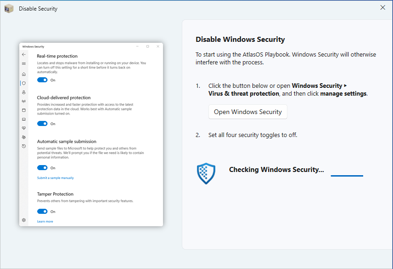Turn off Real-time protection toggle
The width and height of the screenshot is (393, 269).
pos(42,80)
